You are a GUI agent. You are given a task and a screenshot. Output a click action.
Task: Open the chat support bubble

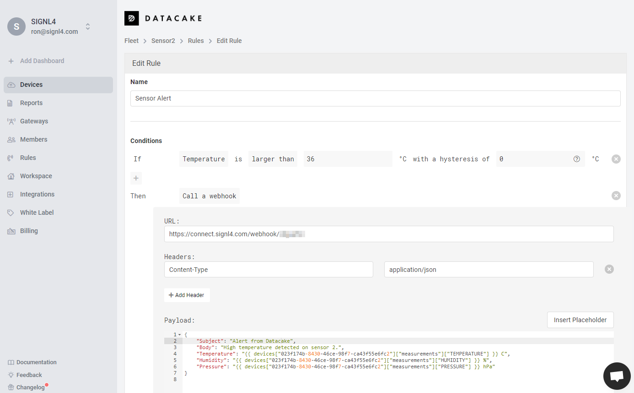617,376
